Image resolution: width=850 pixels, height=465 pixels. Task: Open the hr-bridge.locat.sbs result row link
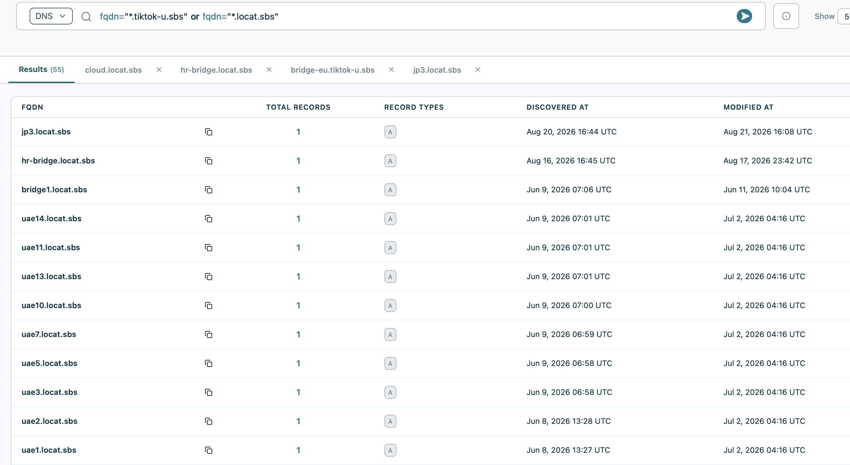(x=58, y=161)
